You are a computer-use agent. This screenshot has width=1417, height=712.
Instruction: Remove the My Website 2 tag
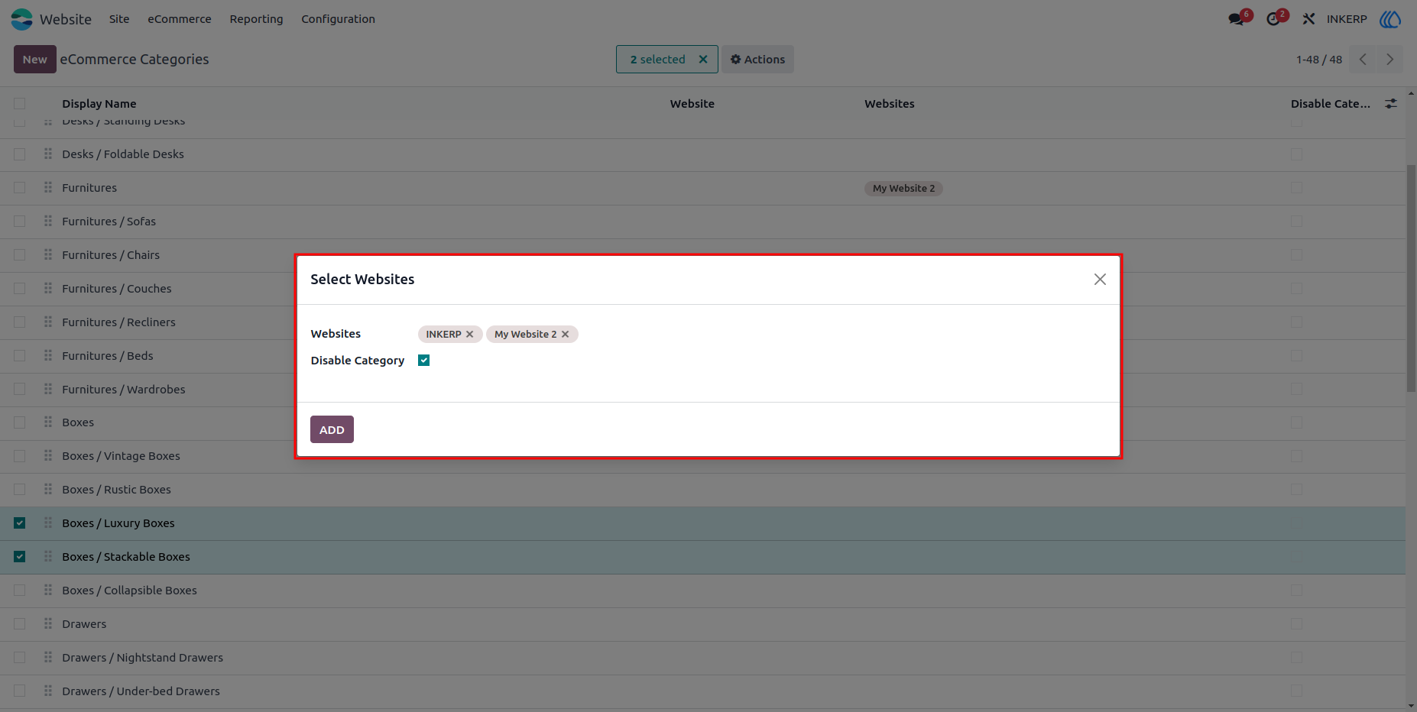click(566, 335)
